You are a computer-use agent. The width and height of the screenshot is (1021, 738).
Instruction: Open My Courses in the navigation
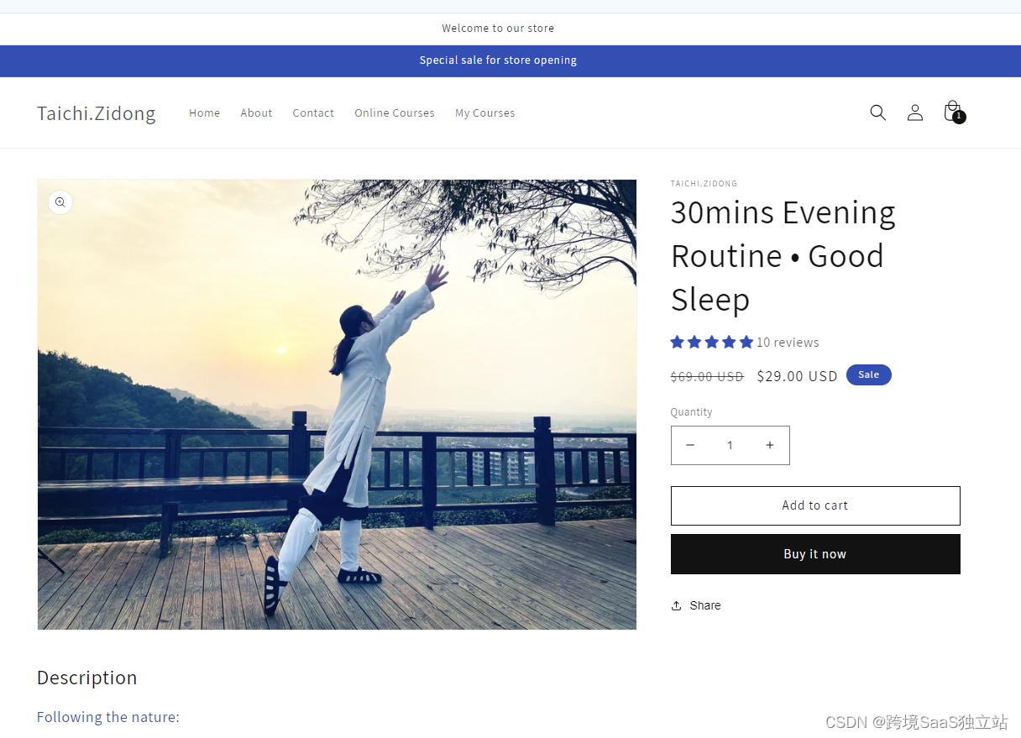coord(485,113)
